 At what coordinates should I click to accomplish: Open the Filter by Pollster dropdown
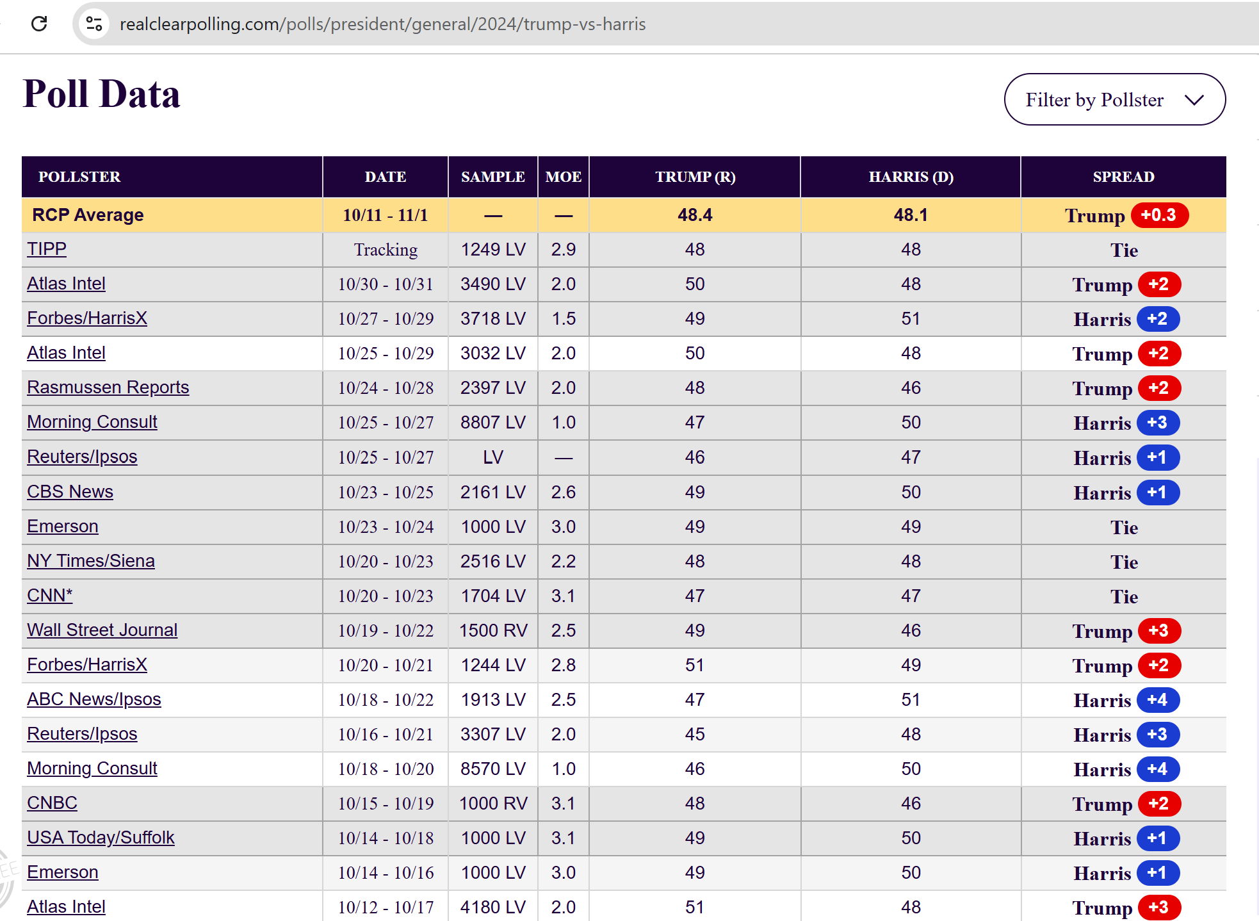pyautogui.click(x=1114, y=99)
